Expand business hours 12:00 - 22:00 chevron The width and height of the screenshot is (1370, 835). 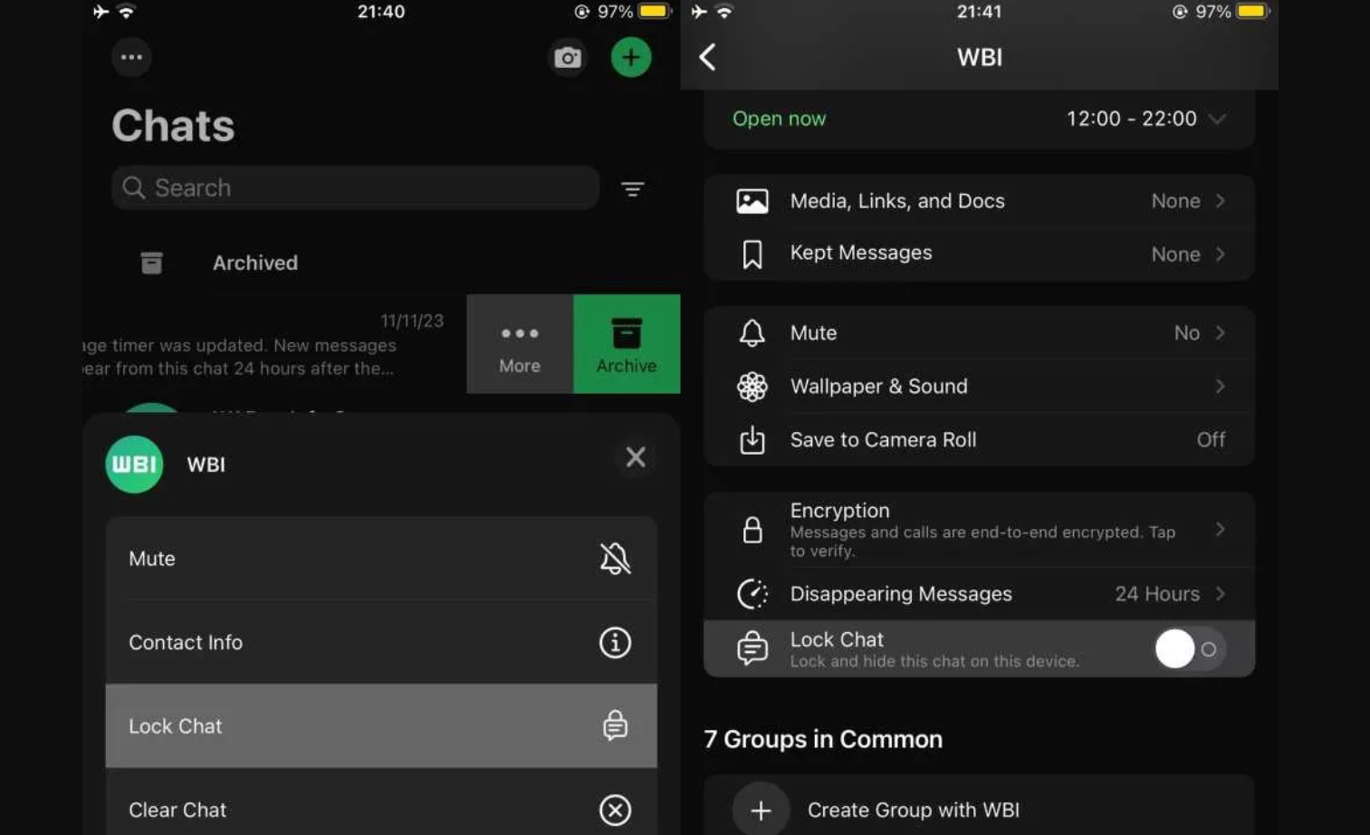click(1218, 119)
